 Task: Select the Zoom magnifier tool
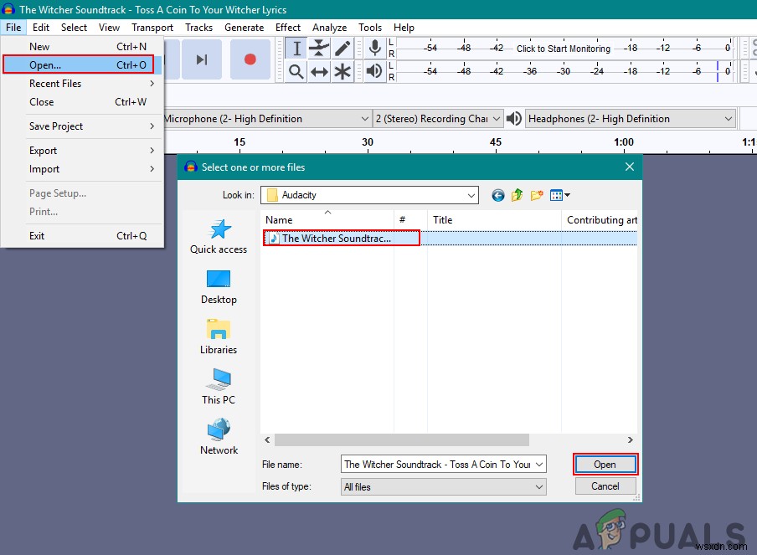296,71
